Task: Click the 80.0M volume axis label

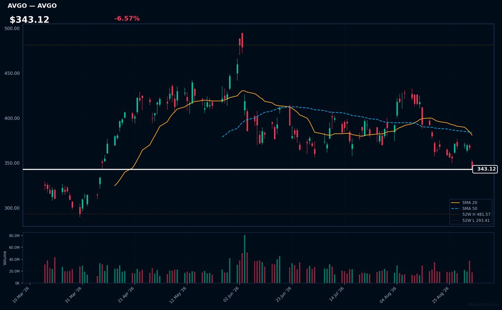Action: point(14,236)
